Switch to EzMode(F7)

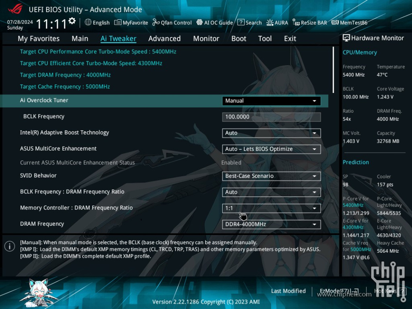pyautogui.click(x=339, y=291)
